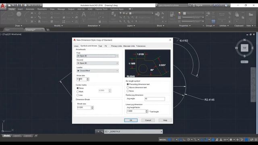
Task: Click Cancel in dimension style dialog
Action: (148, 120)
